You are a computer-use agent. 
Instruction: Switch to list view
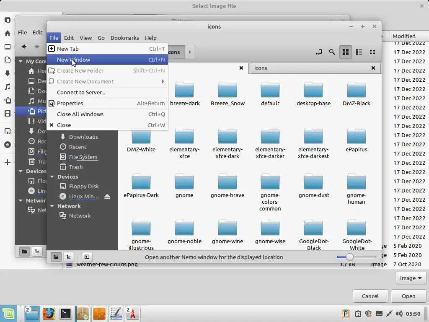[359, 52]
